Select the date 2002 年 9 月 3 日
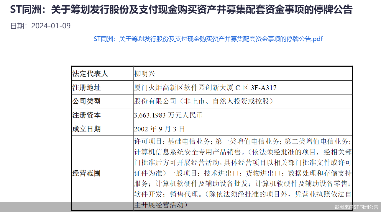381x212 pixels. 160,129
